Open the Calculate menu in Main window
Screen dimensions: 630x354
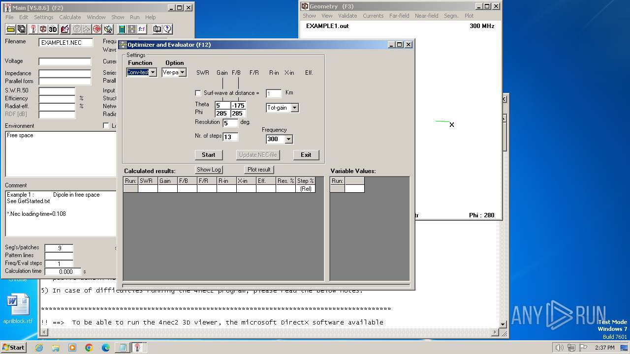(70, 17)
